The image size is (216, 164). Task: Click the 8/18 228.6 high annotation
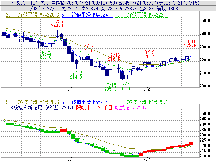(x=190, y=44)
